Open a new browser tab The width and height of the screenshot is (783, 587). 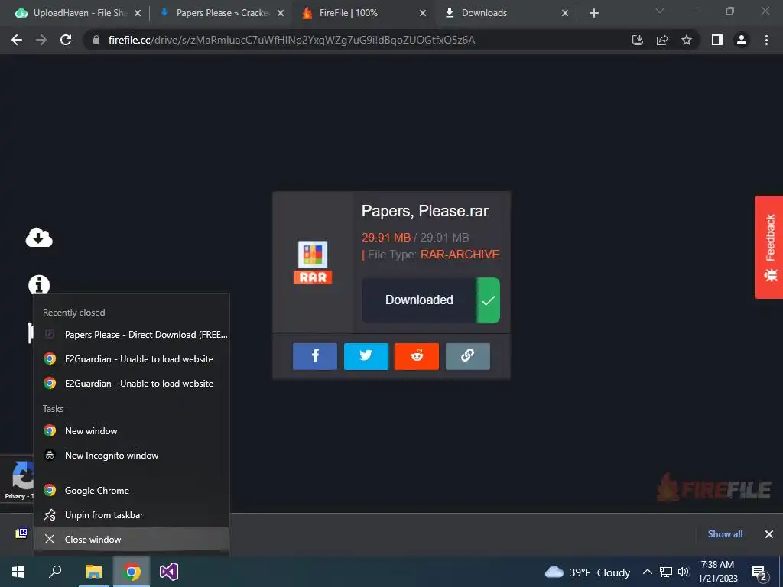click(593, 13)
